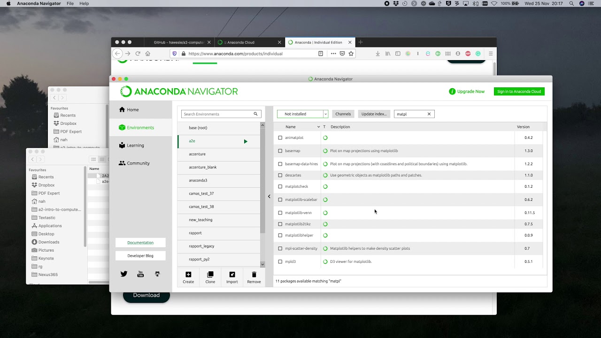Open the Anaconda Navigator app menu
This screenshot has width=601, height=338.
point(39,3)
